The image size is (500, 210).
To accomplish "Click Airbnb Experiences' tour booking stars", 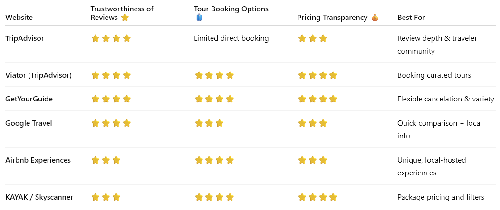I will (x=214, y=160).
